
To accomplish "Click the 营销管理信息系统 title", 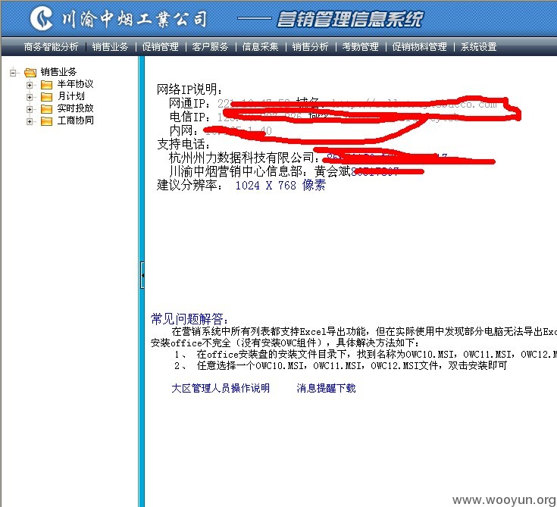I will point(350,19).
